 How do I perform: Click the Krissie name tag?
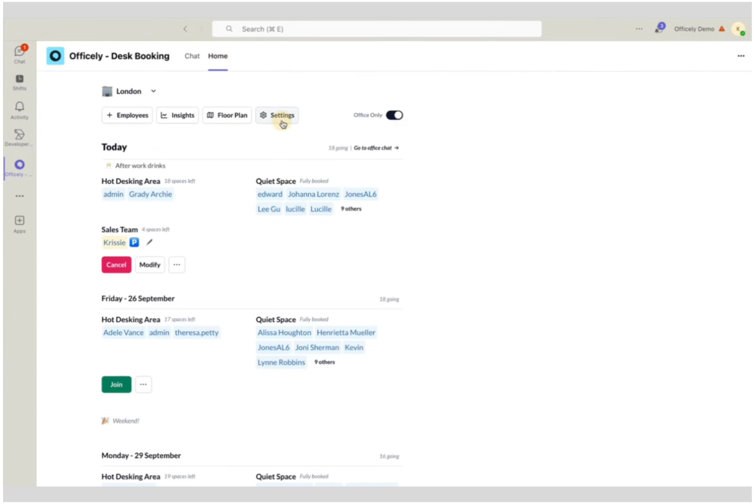point(114,243)
